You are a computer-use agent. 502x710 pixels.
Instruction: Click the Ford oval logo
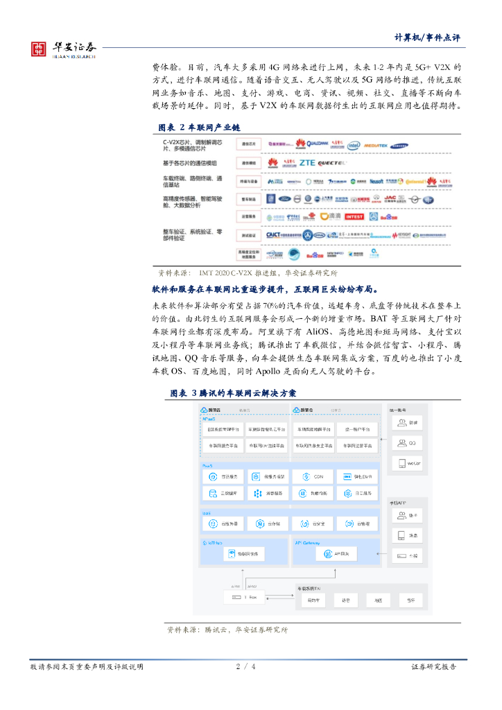[x=284, y=199]
